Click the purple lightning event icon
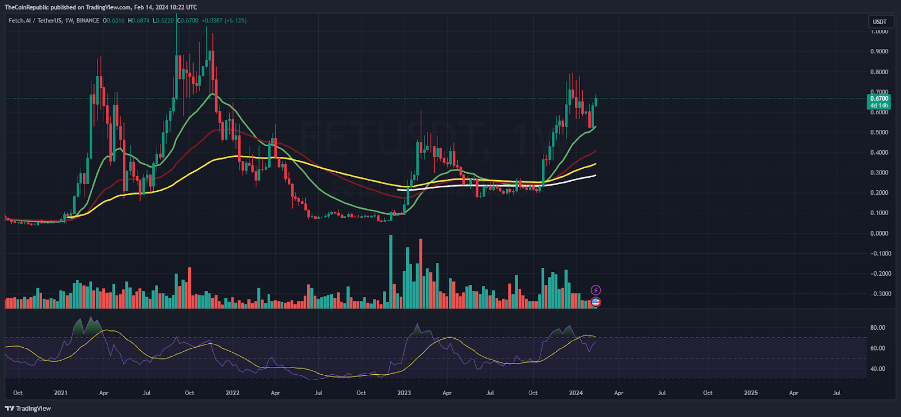 (596, 290)
